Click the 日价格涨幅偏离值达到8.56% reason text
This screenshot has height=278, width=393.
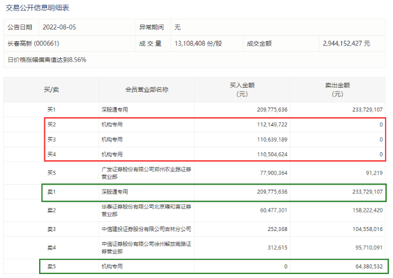(47, 59)
